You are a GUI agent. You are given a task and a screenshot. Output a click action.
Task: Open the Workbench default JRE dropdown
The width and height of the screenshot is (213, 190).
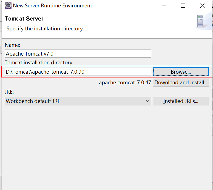(x=78, y=101)
